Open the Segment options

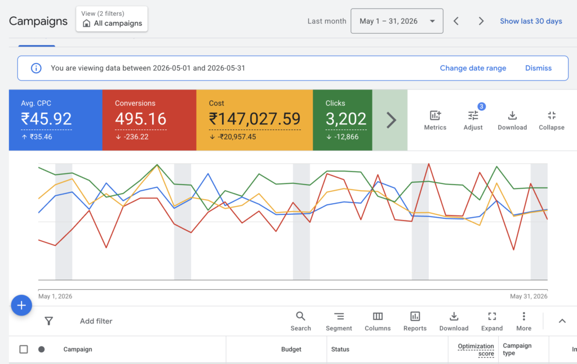[x=339, y=321]
